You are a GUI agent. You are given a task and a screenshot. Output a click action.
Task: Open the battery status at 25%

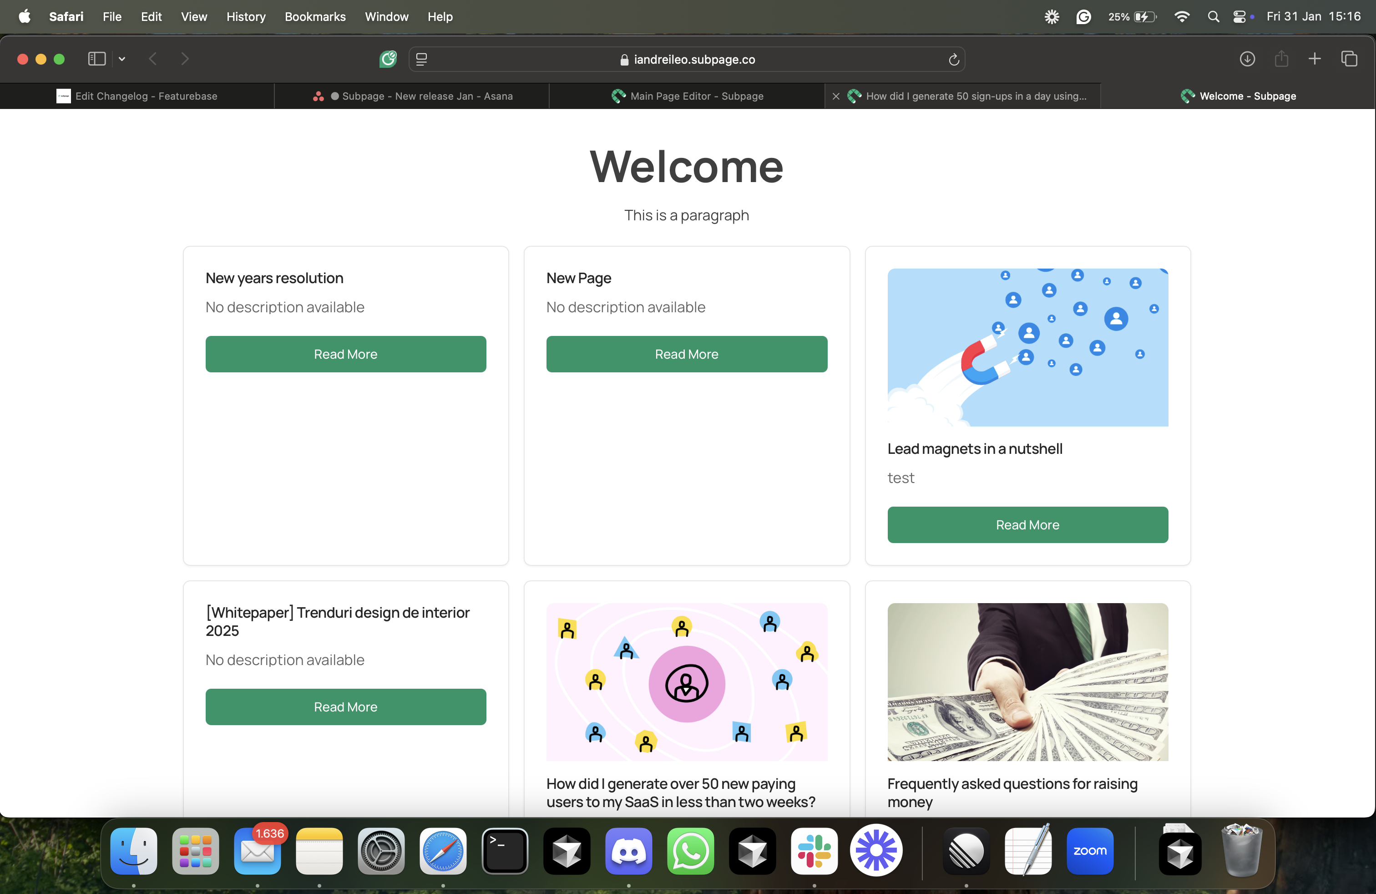1132,17
